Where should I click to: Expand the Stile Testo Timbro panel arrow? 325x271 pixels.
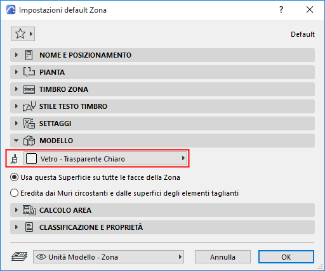(x=17, y=106)
